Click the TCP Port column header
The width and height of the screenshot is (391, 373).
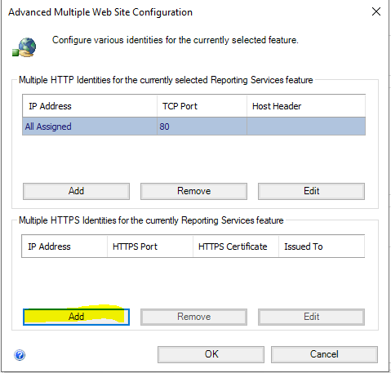point(202,106)
